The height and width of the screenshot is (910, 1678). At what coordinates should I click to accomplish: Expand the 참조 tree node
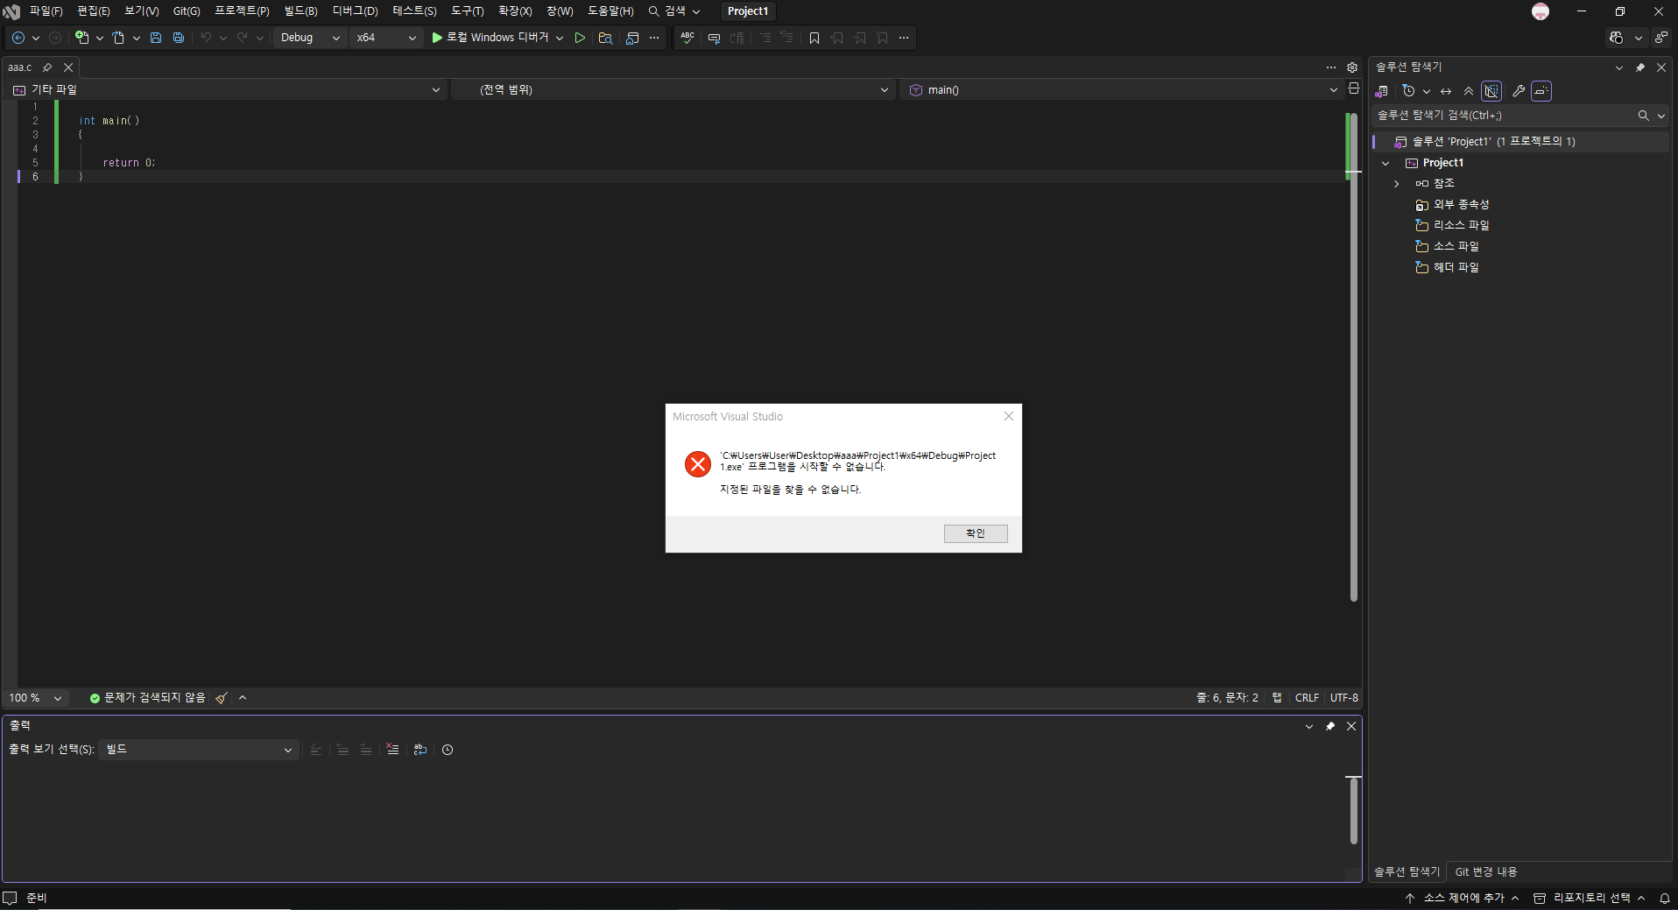coord(1397,184)
